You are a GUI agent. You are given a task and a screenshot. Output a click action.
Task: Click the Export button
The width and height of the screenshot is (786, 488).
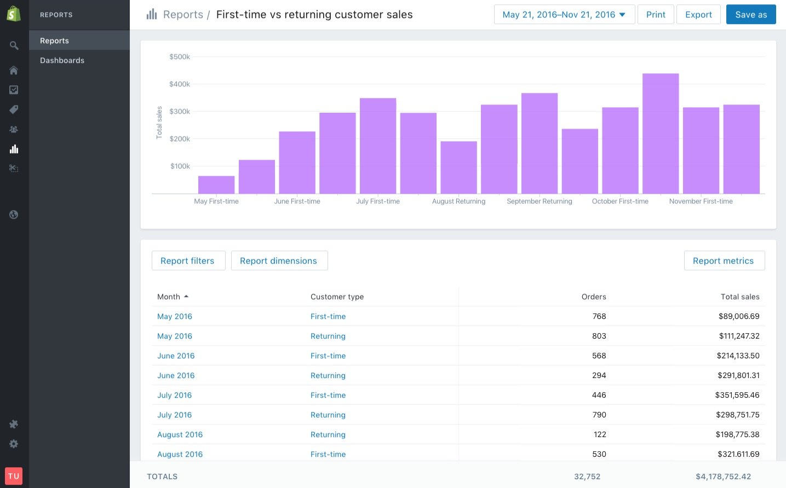click(698, 14)
